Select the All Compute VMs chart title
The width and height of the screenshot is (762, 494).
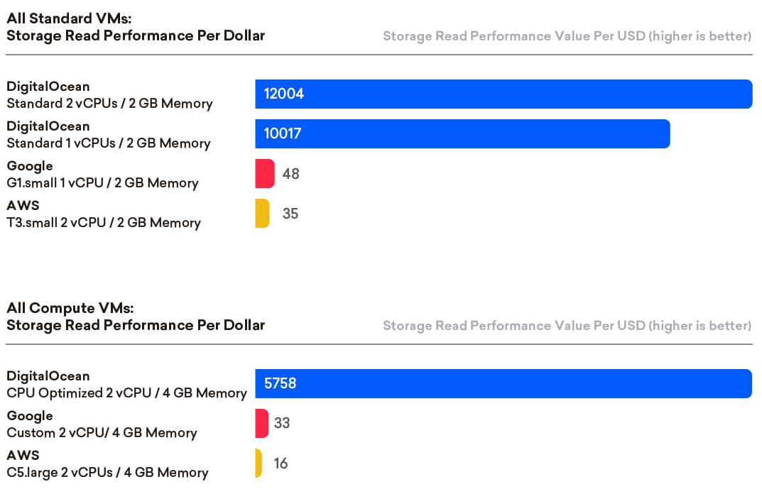[x=135, y=317]
